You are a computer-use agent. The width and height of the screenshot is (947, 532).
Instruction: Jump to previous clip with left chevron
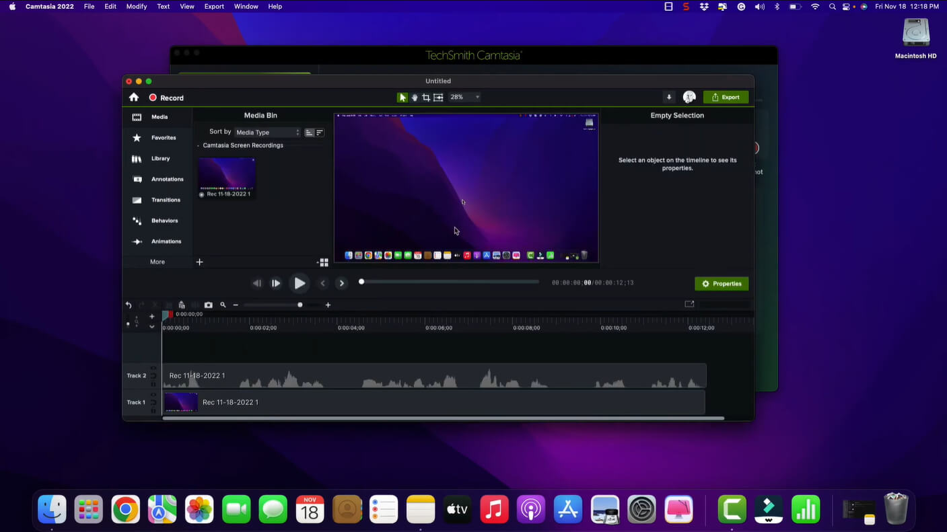(x=322, y=283)
